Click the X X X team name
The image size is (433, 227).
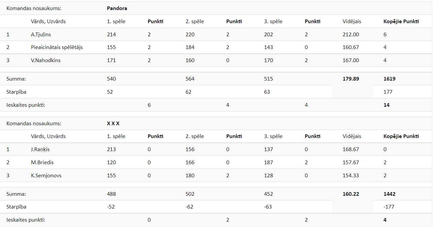coord(113,124)
